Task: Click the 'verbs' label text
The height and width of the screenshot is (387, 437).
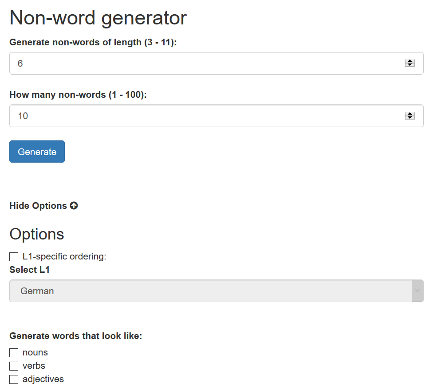Action: click(x=34, y=366)
